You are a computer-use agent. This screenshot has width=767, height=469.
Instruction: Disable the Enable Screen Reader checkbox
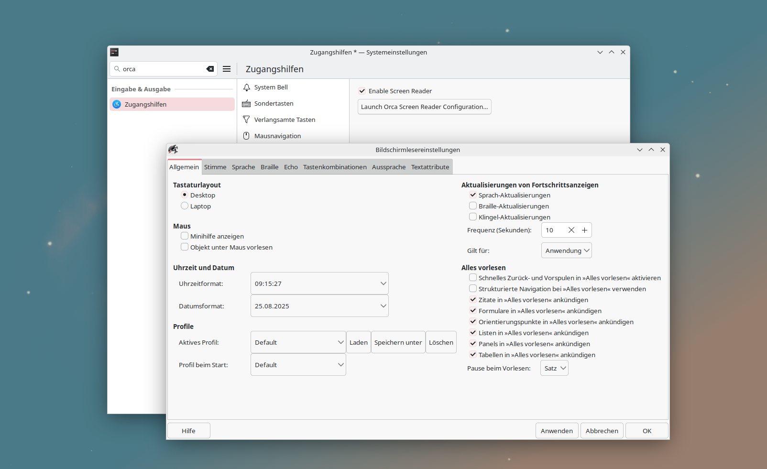pyautogui.click(x=362, y=91)
